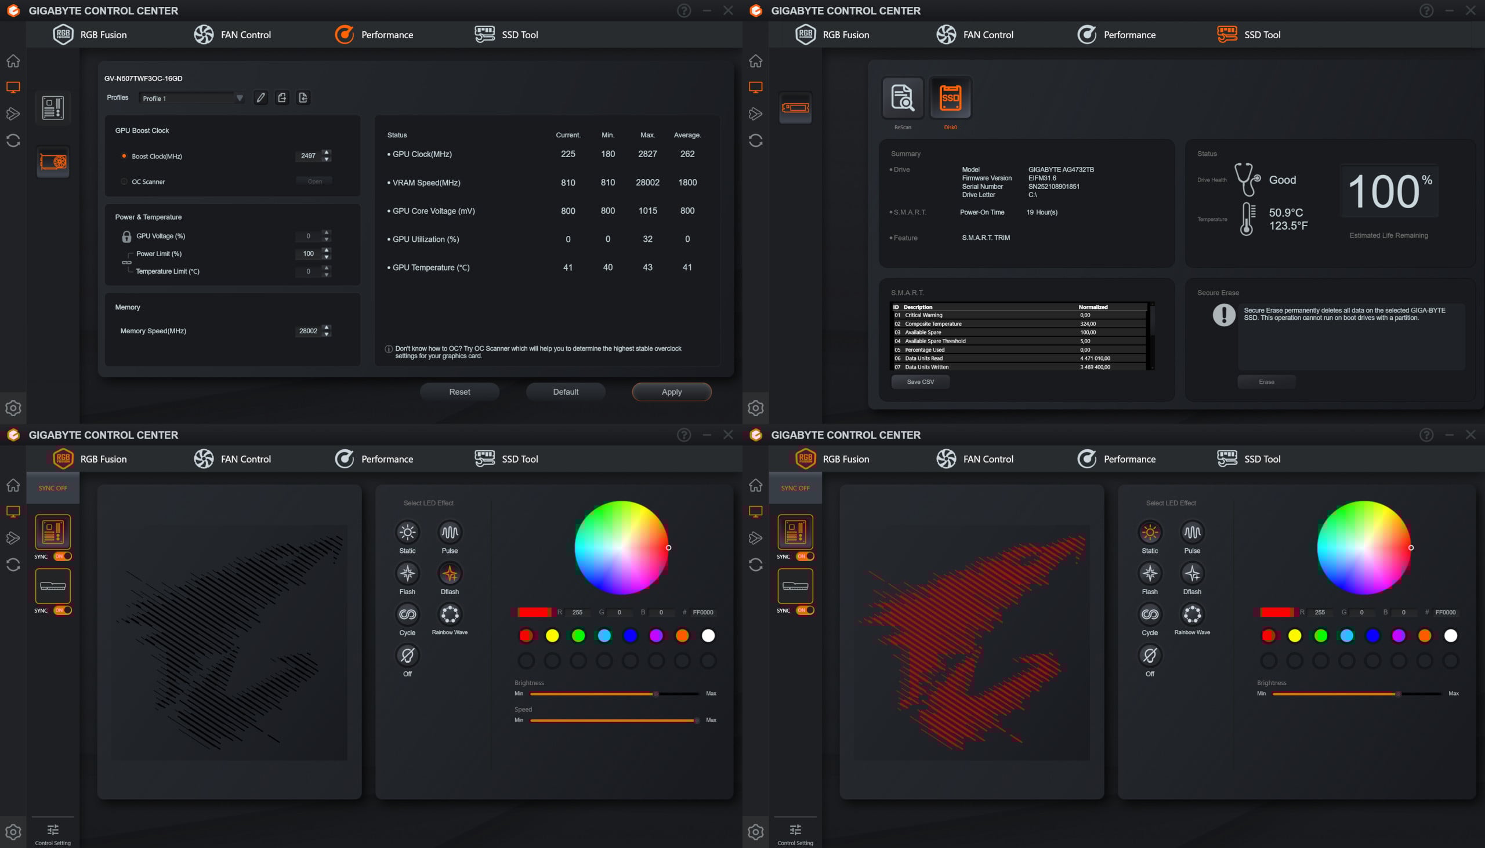
Task: Select the Boost Clock(MHz) radio button
Action: click(x=124, y=156)
